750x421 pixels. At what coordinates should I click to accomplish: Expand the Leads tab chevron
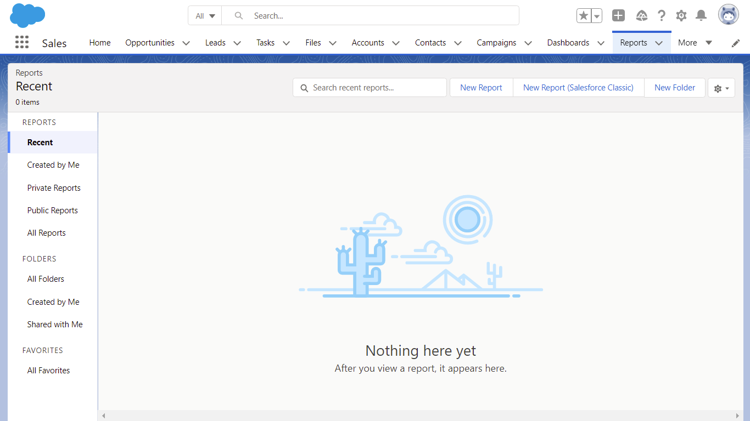[237, 43]
